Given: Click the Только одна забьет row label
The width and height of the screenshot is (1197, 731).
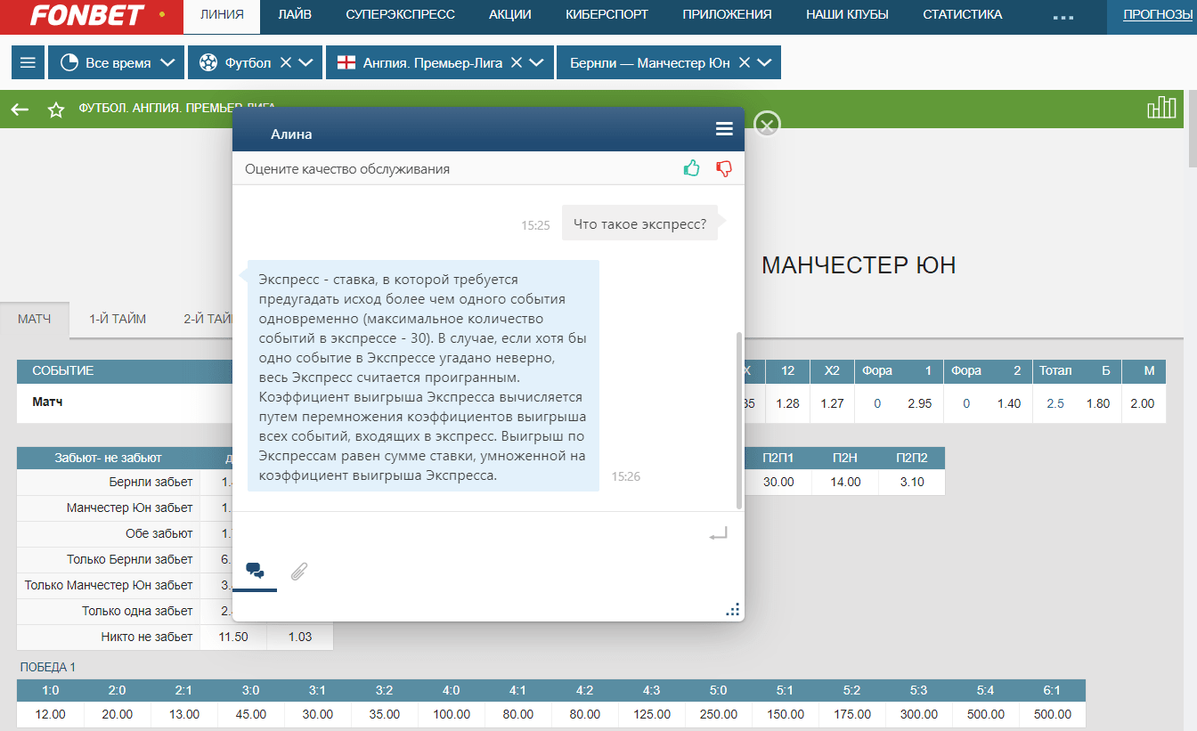Looking at the screenshot, I should click(x=137, y=611).
